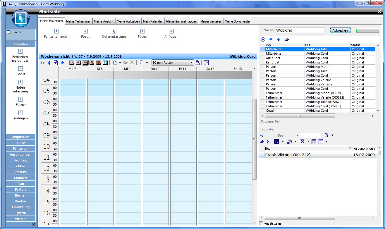Viewport: 385px width, 229px height.
Task: Open selected result with folder icon above results
Action: (x=286, y=39)
